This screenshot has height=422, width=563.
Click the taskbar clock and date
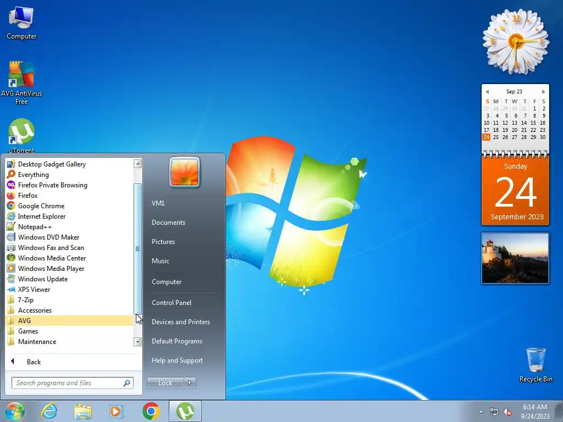(x=535, y=412)
